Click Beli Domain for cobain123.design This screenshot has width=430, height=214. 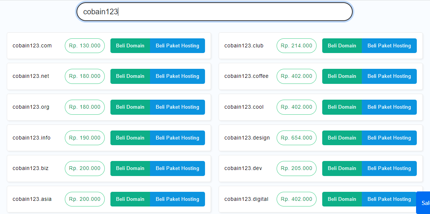click(342, 138)
